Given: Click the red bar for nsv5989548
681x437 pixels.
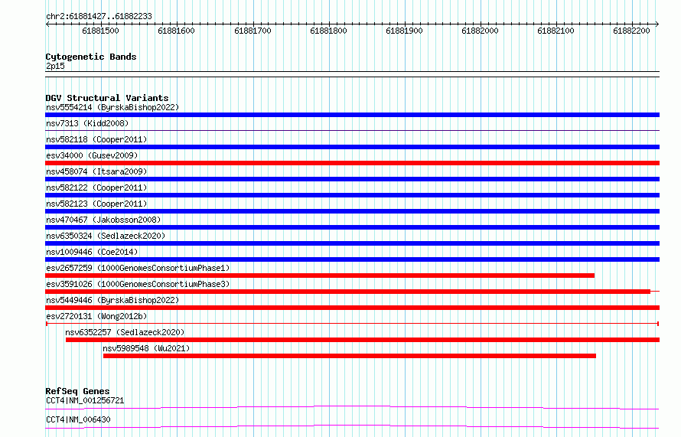Looking at the screenshot, I should (x=350, y=356).
